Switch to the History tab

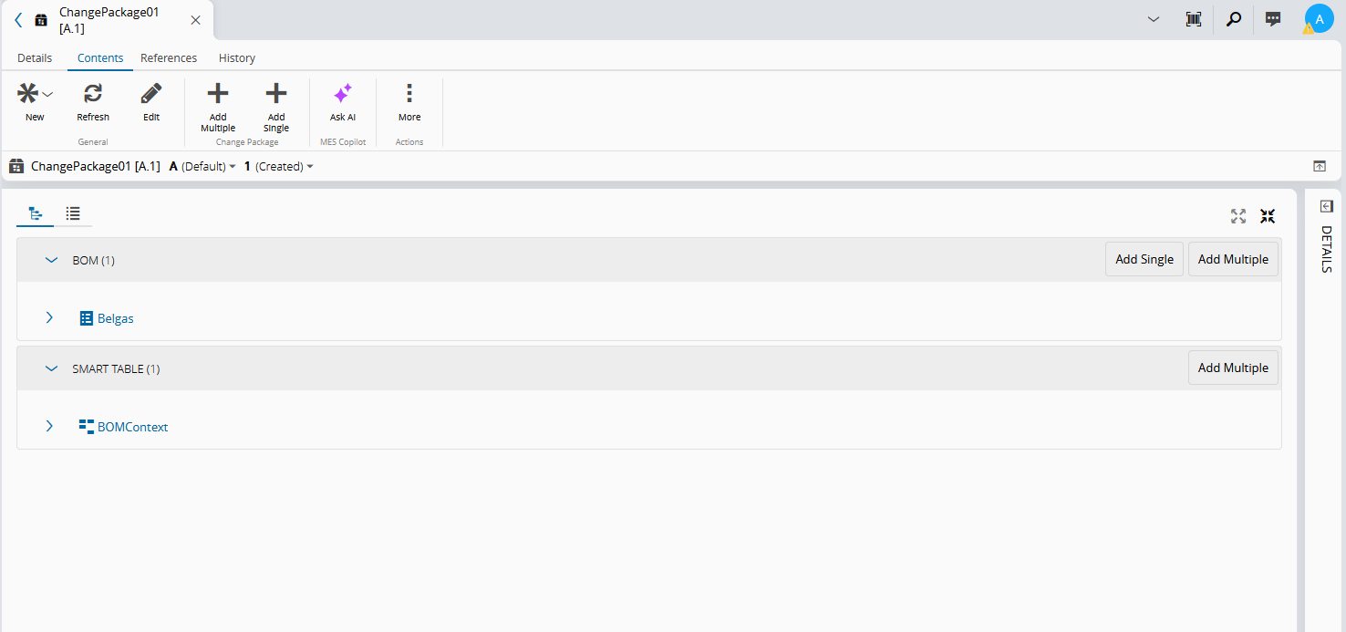click(237, 57)
